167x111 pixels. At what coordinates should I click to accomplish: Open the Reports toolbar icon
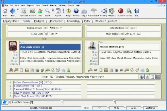pyautogui.click(x=58, y=11)
